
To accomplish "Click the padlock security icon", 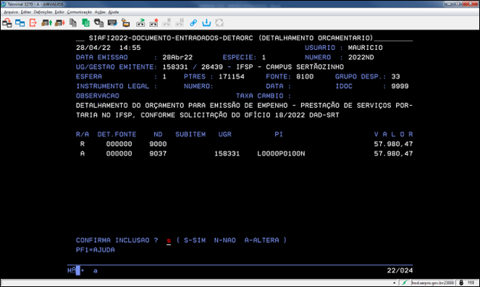I will pos(461,283).
